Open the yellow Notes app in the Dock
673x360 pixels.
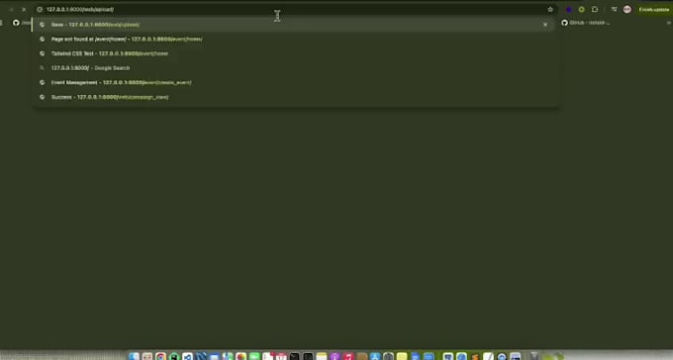322,356
